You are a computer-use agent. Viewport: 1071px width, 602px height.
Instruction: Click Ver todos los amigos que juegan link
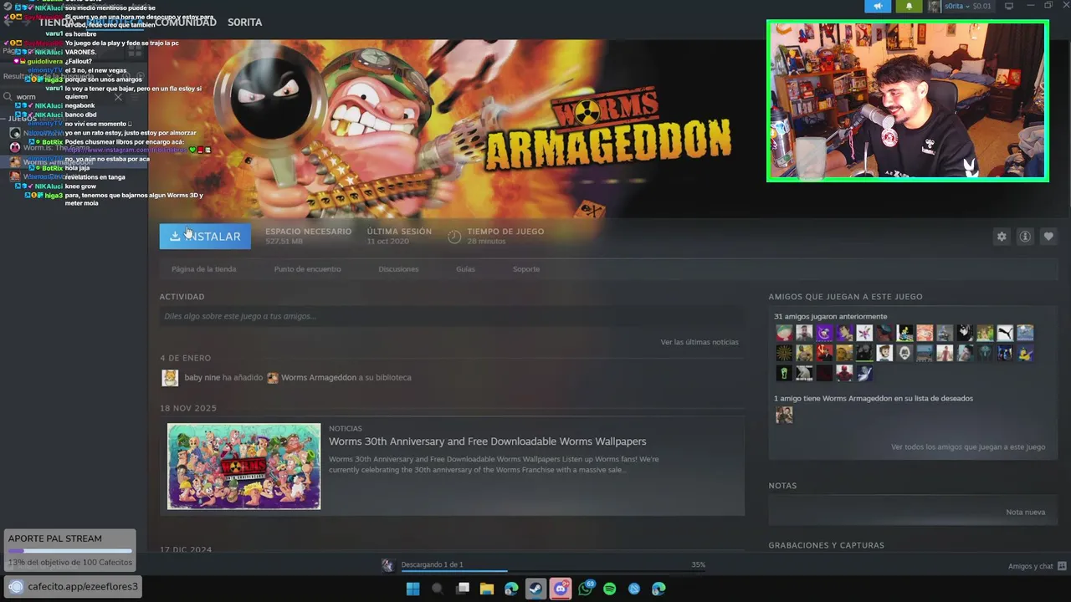tap(968, 447)
